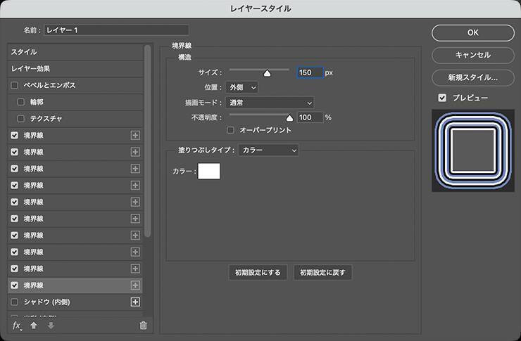The width and height of the screenshot is (521, 341).
Task: Click the move effect down arrow icon
Action: pos(51,326)
